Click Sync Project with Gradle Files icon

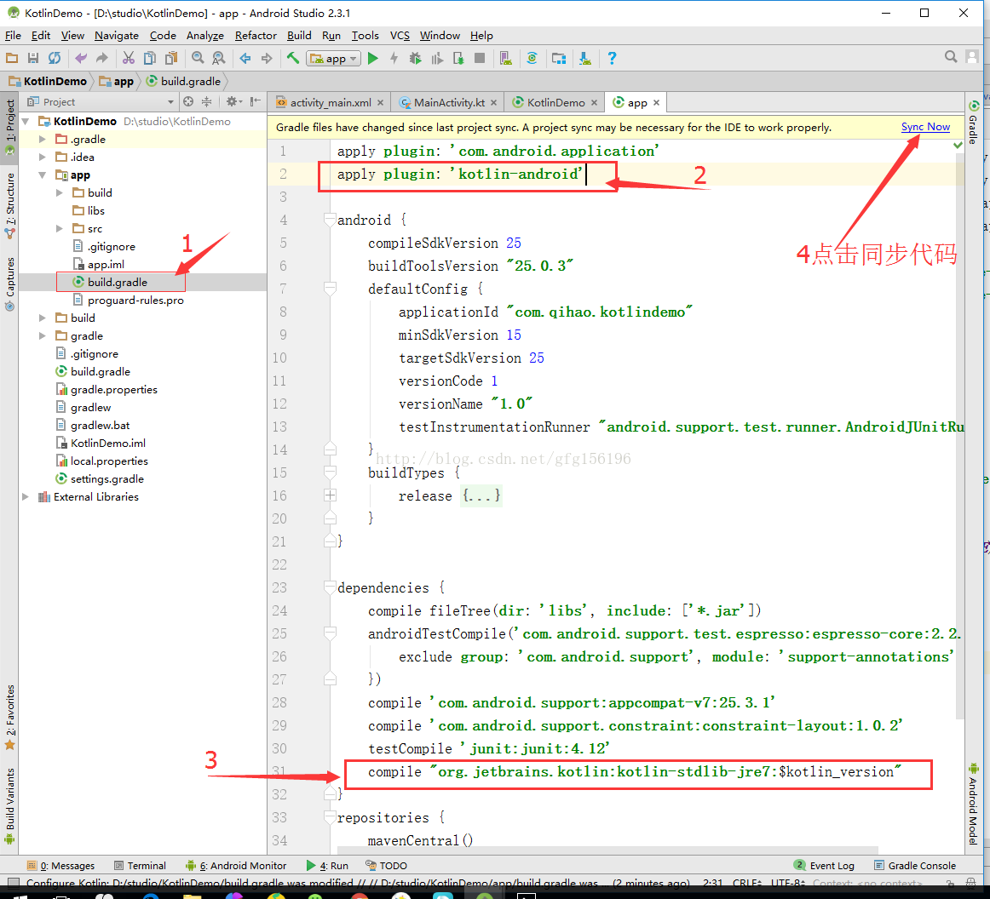[x=532, y=58]
